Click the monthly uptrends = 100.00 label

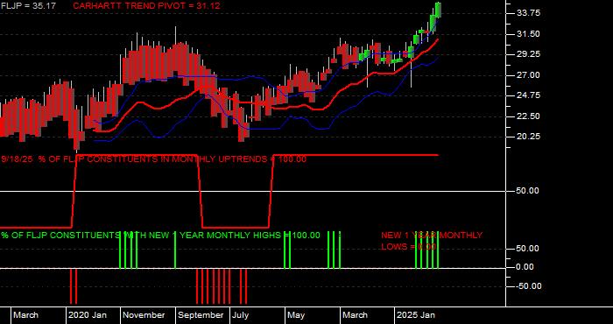[x=154, y=159]
